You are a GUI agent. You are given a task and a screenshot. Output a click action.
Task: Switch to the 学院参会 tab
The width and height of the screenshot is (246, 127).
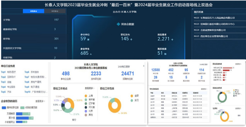[33, 11]
